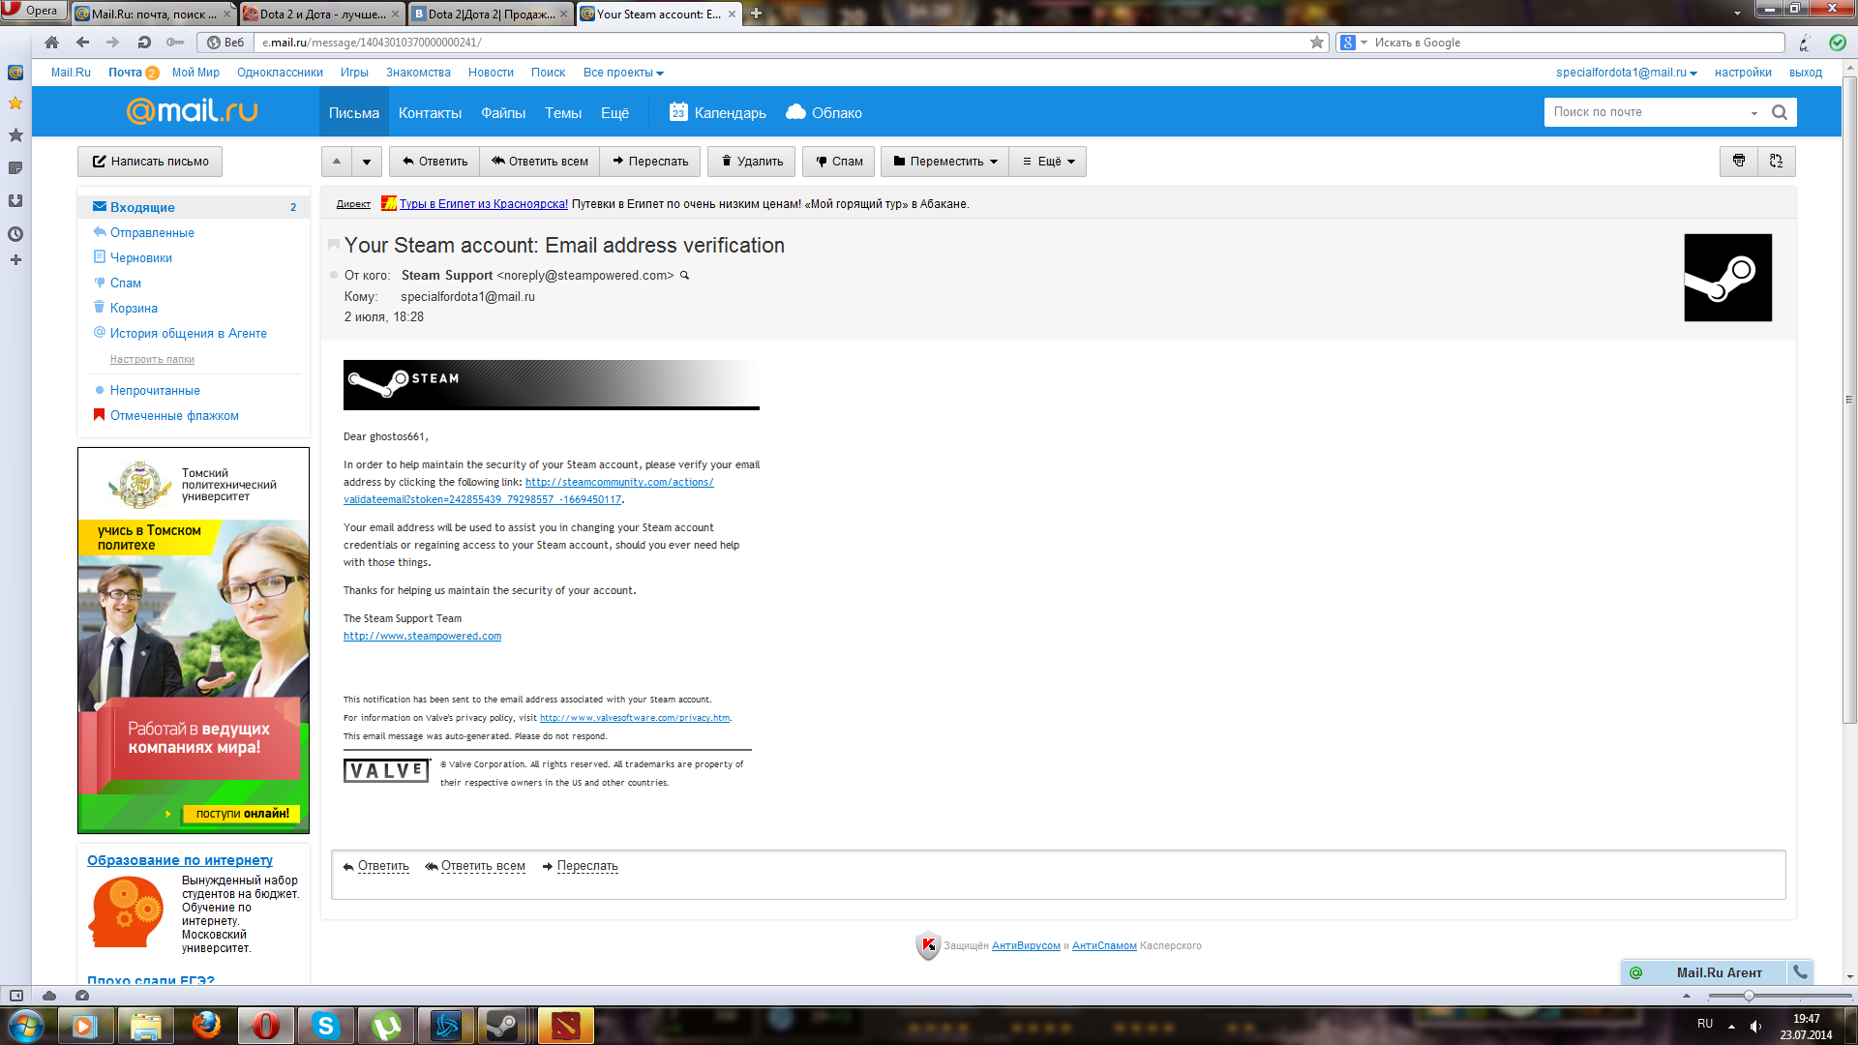Screen dimensions: 1858x1045
Task: Open Dota 2 from the Windows taskbar
Action: [565, 1026]
